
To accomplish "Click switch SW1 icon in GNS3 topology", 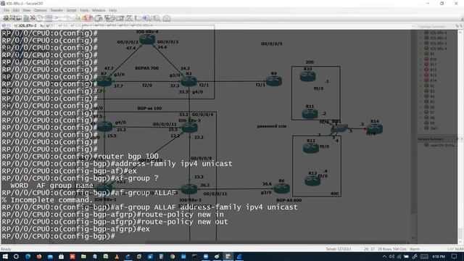I will (339, 128).
